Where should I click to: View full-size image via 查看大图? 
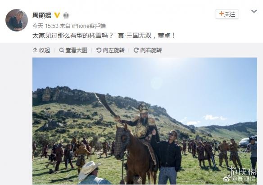tap(73, 50)
